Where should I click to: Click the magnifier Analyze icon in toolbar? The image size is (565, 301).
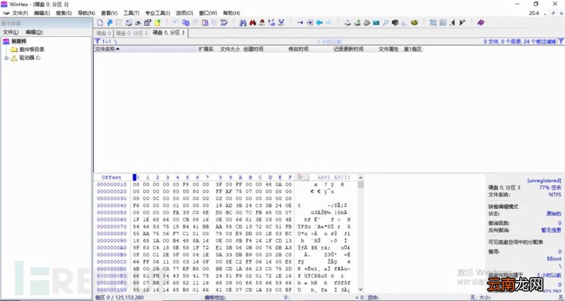pos(385,23)
